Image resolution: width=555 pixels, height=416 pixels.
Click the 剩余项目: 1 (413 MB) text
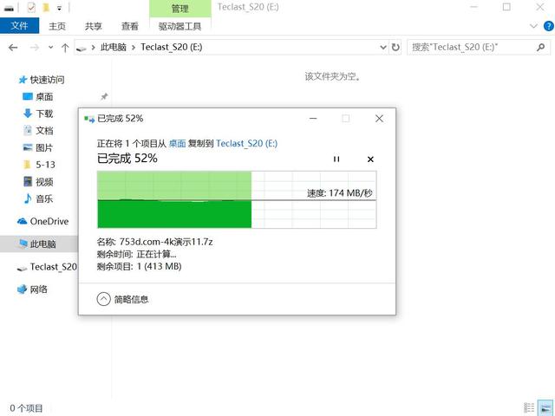tap(139, 266)
